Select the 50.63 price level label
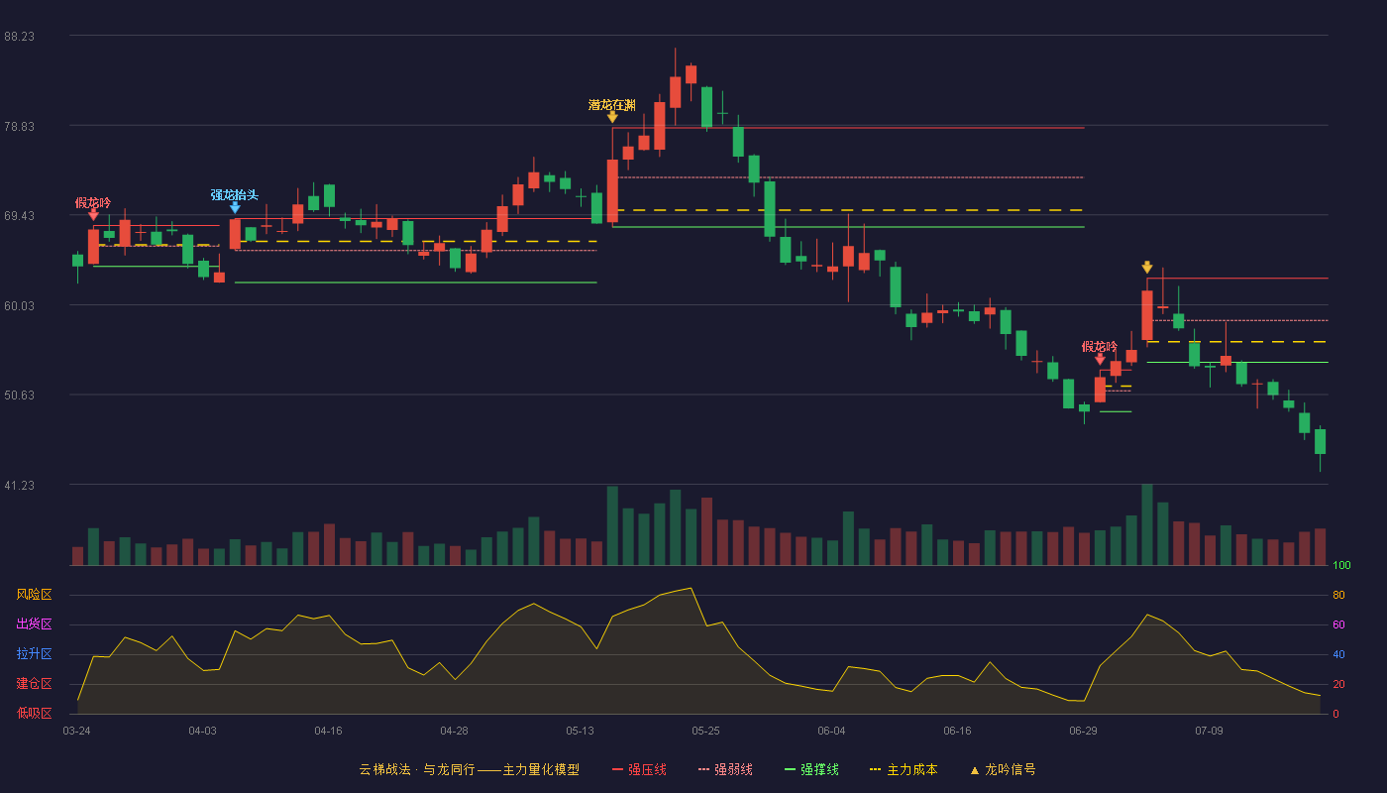The height and width of the screenshot is (793, 1387). coord(20,396)
